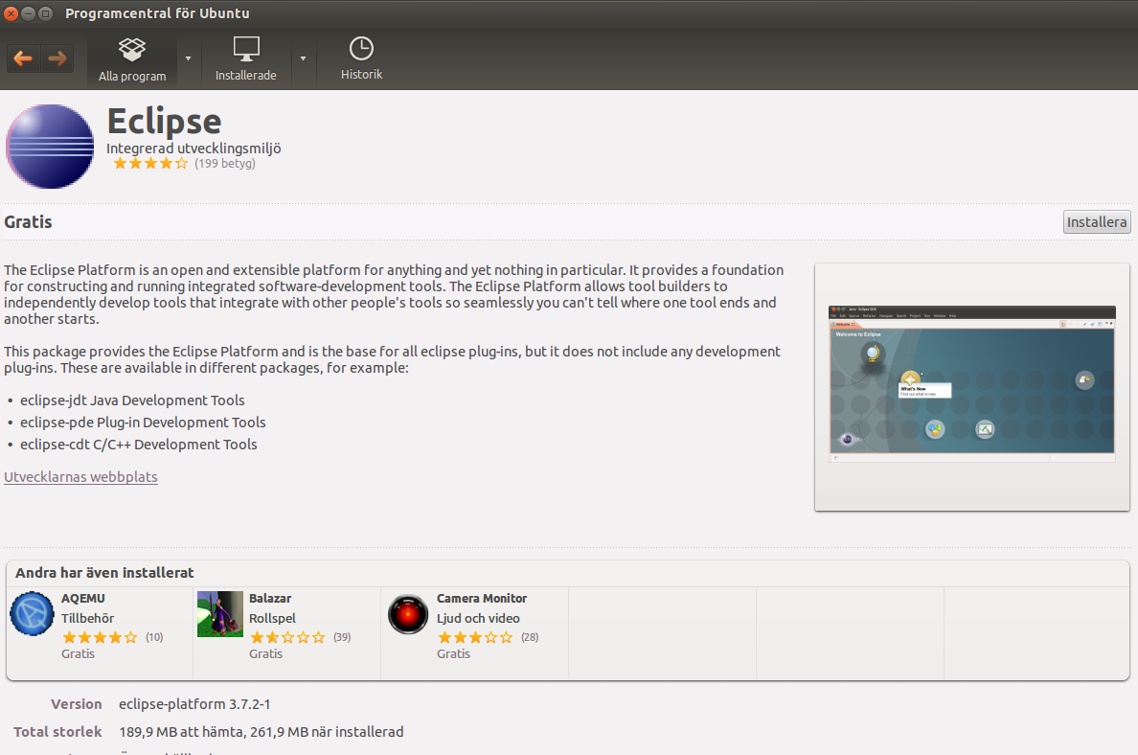
Task: Click the Andra har även installerat header
Action: click(104, 573)
